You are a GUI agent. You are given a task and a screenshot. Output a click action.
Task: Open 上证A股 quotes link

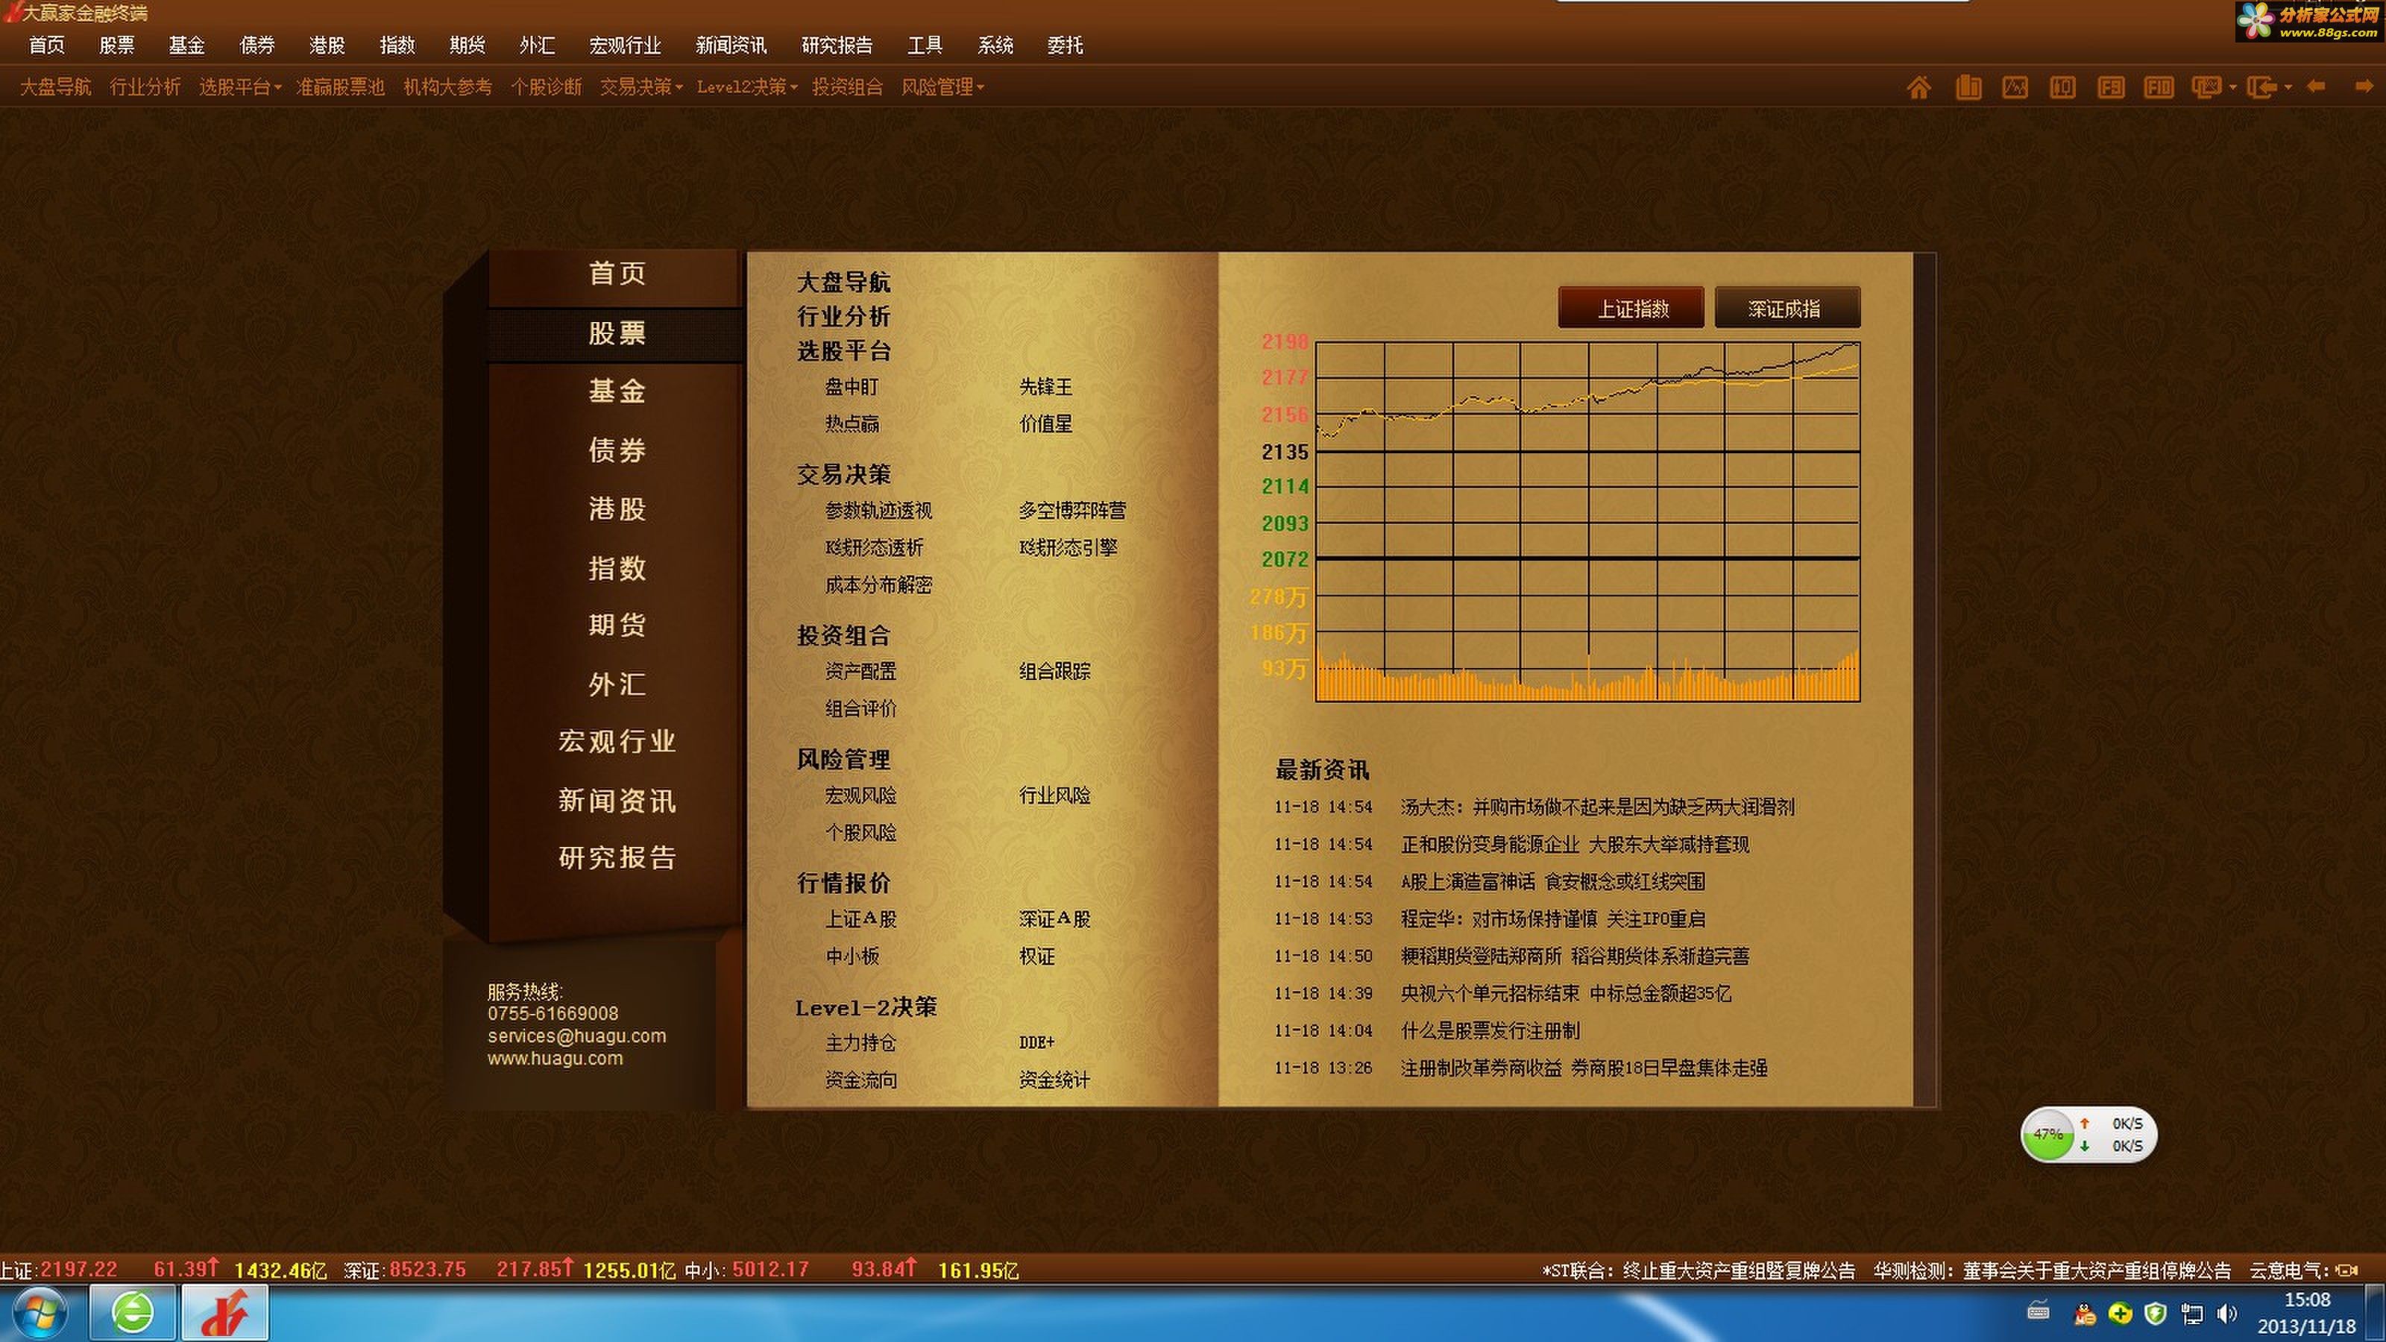click(x=860, y=920)
